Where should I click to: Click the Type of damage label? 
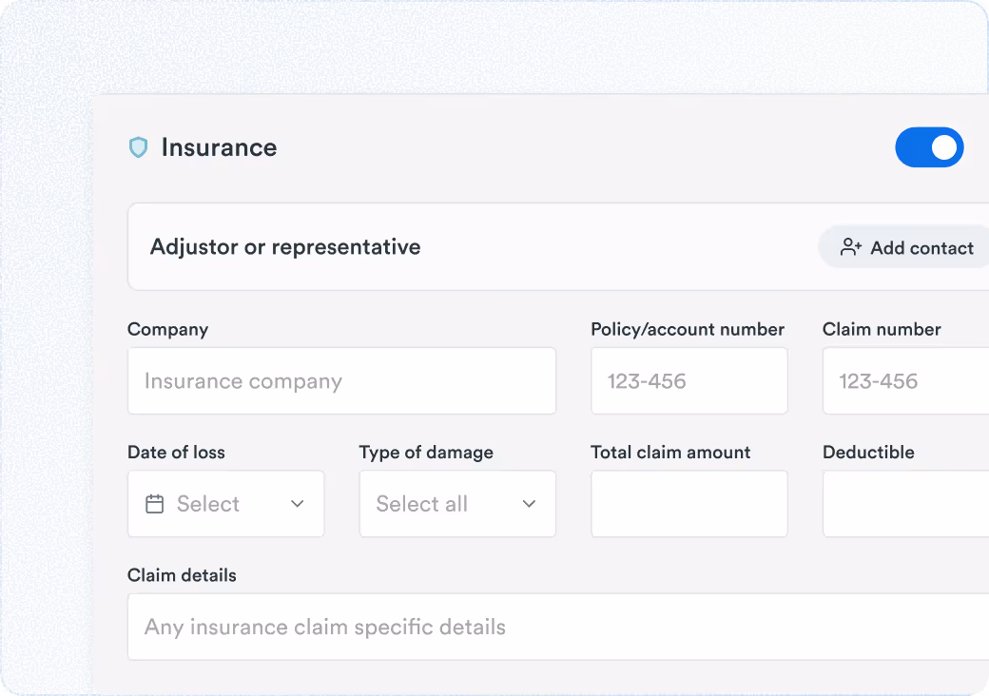pyautogui.click(x=426, y=453)
